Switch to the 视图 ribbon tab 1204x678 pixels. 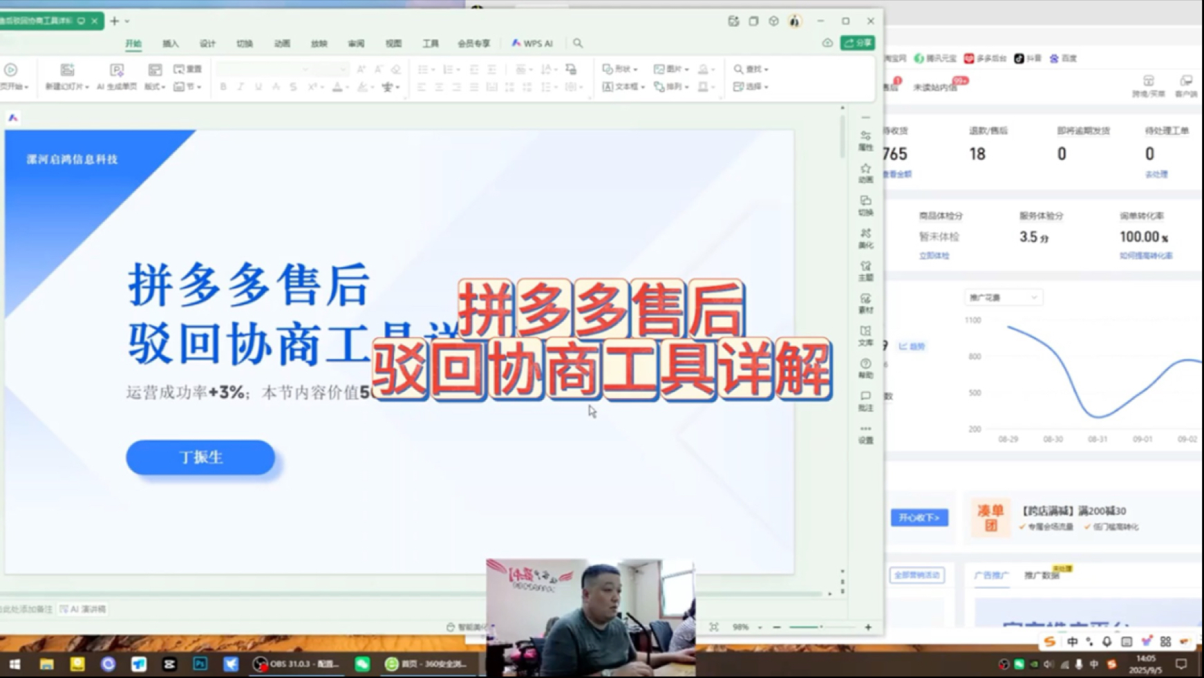pyautogui.click(x=393, y=44)
